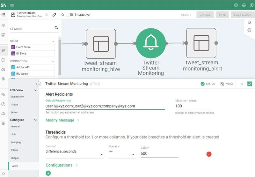Open Filters configuration
Screen dimensions: 255x177
15,150
